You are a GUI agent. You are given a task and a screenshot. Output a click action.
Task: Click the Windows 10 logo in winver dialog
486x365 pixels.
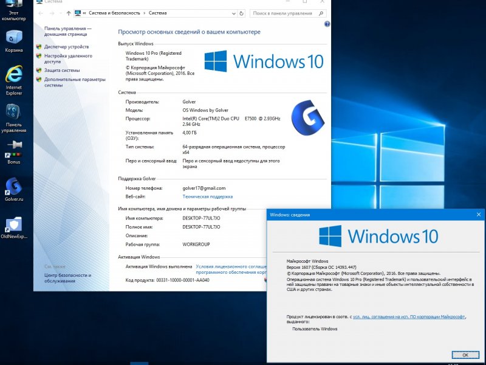pyautogui.click(x=378, y=236)
